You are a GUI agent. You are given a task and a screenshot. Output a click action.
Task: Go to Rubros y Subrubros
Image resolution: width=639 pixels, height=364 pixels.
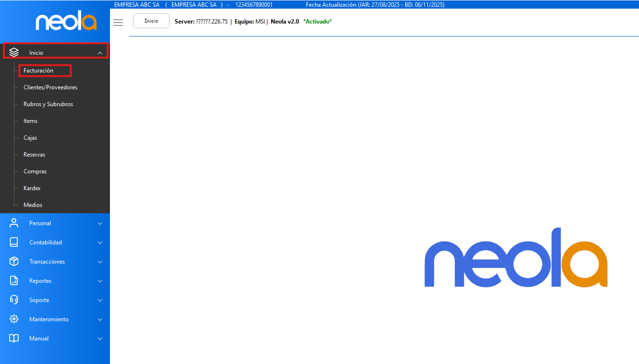[48, 104]
